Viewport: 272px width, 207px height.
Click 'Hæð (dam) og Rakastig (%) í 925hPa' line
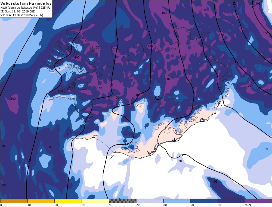click(26, 8)
